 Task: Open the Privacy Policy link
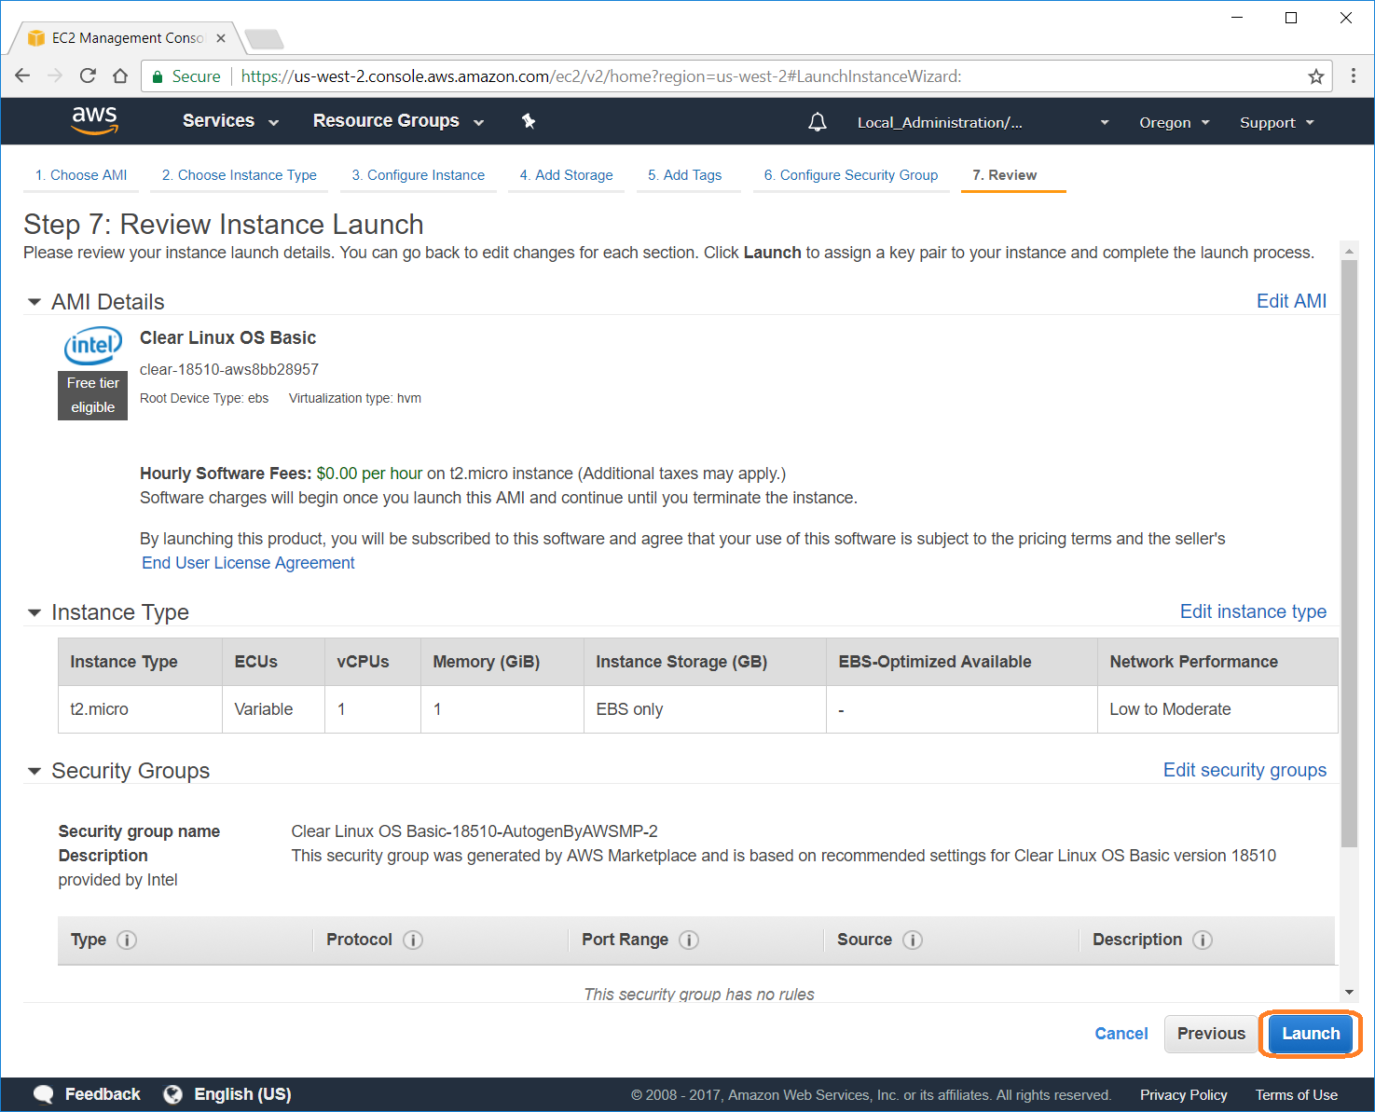(x=1183, y=1095)
